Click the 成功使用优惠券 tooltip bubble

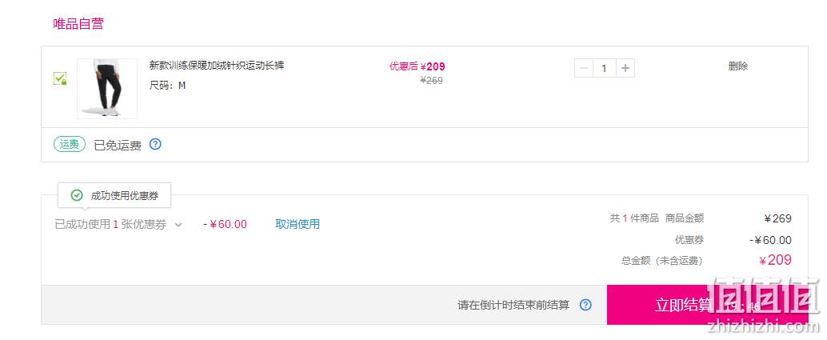[x=114, y=196]
